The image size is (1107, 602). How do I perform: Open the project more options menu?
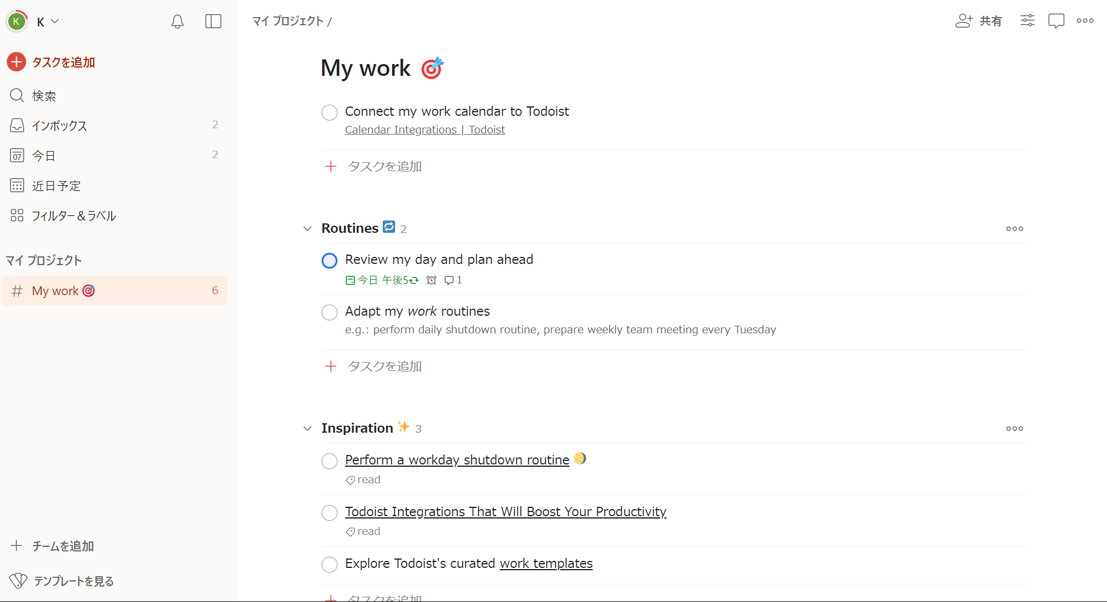click(1085, 21)
